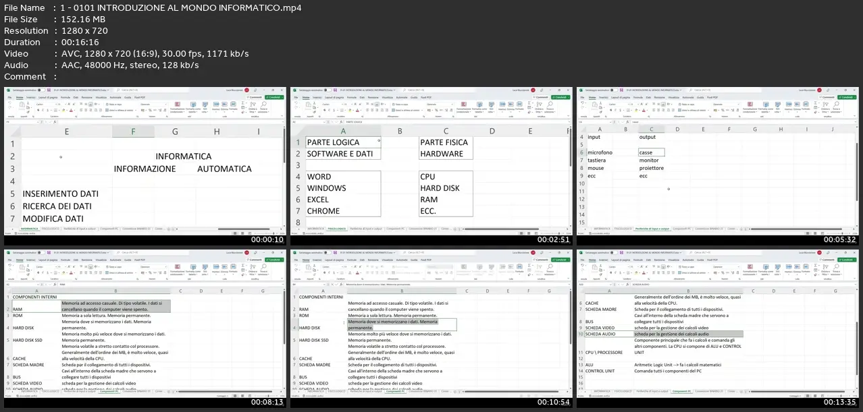The height and width of the screenshot is (412, 863).
Task: Click the Audio line AAC, 48000 Hz
Action: (130, 65)
